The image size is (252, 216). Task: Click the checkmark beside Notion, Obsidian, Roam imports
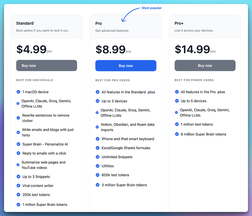pyautogui.click(x=97, y=128)
